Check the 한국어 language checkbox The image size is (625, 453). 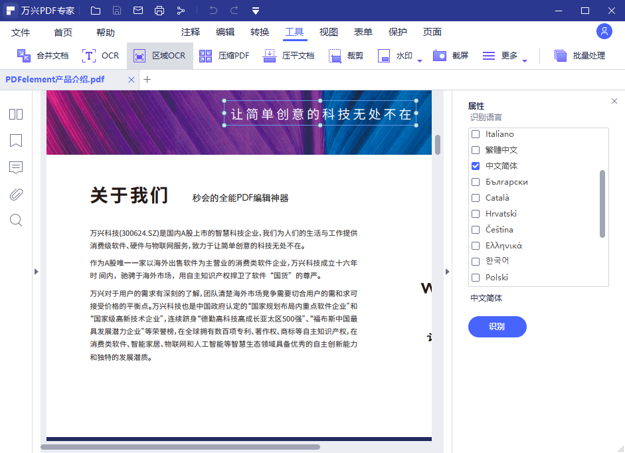tap(476, 262)
